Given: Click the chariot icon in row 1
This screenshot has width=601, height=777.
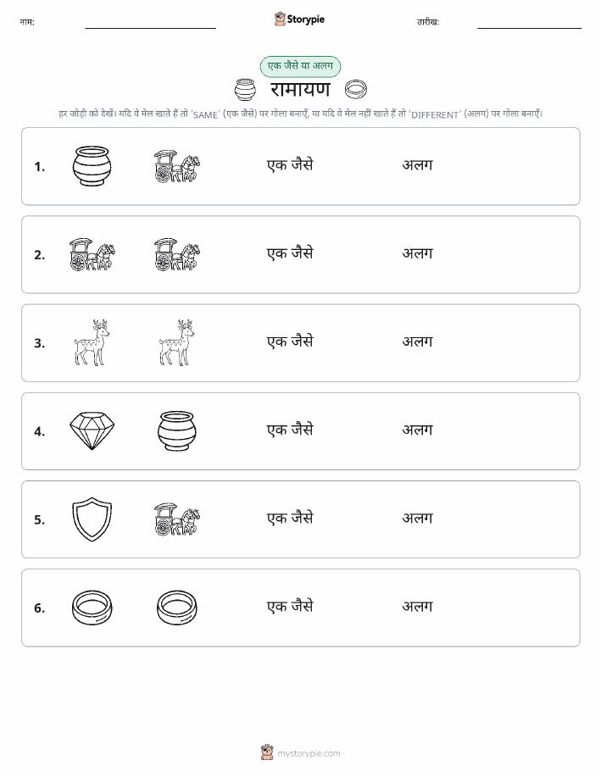Looking at the screenshot, I should coord(177,166).
